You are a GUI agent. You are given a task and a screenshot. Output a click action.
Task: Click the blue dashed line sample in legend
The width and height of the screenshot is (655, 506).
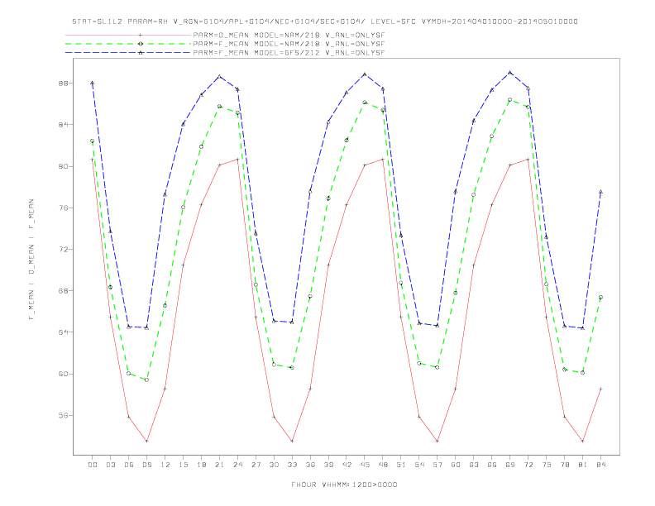pos(128,53)
